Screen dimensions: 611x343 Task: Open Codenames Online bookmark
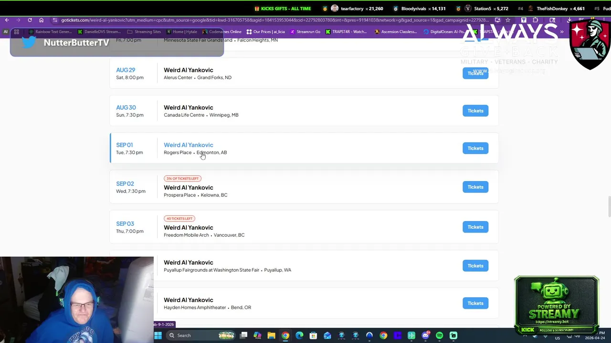tap(222, 32)
